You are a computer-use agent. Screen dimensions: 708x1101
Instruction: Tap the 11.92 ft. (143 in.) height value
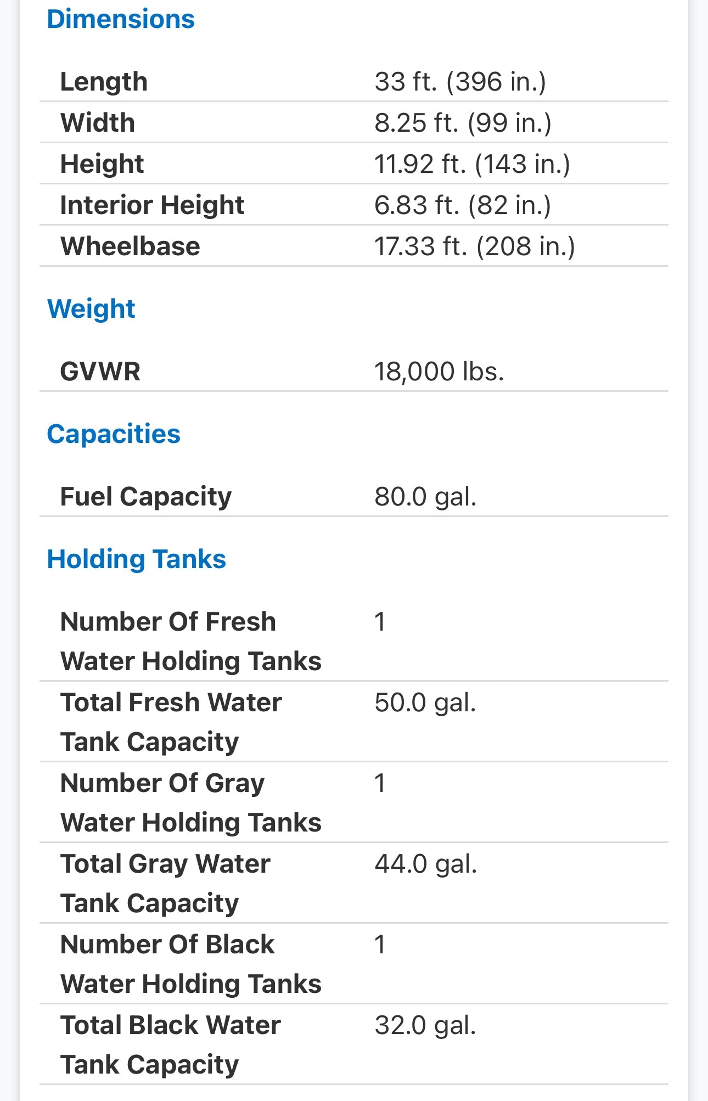tap(472, 164)
